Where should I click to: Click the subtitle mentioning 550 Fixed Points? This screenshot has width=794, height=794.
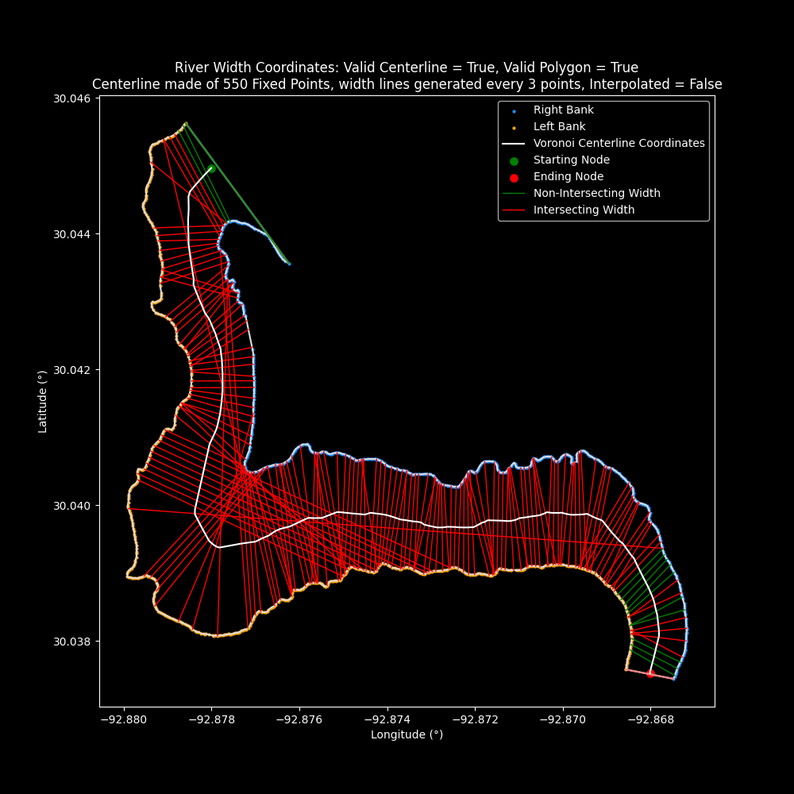click(407, 84)
